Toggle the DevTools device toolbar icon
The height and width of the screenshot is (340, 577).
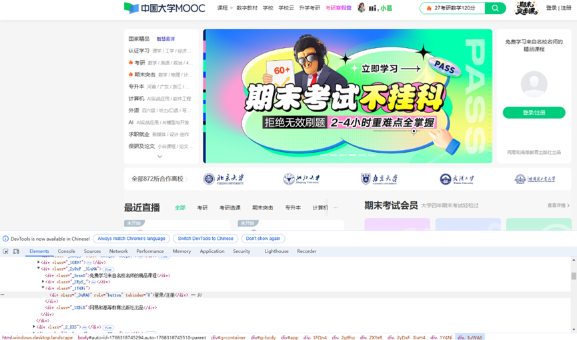click(16, 251)
